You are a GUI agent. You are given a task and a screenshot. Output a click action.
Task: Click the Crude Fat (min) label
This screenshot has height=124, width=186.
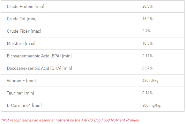click(x=22, y=19)
